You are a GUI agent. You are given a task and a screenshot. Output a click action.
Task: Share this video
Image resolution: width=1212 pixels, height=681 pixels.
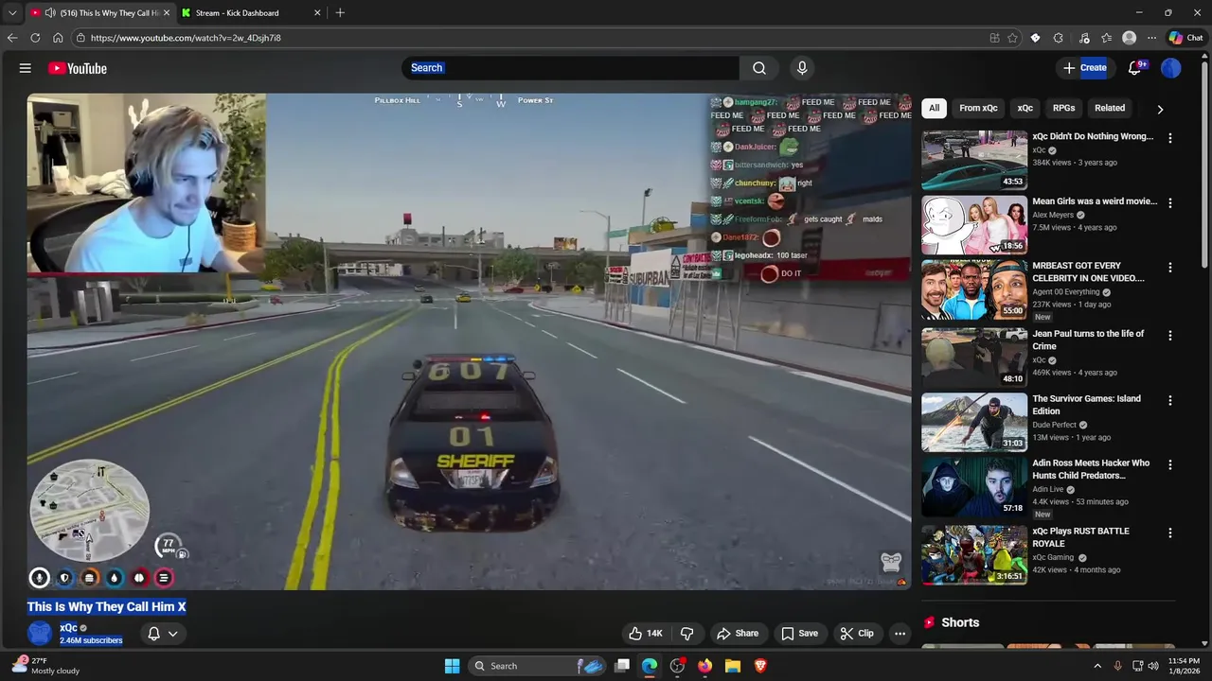(x=738, y=634)
